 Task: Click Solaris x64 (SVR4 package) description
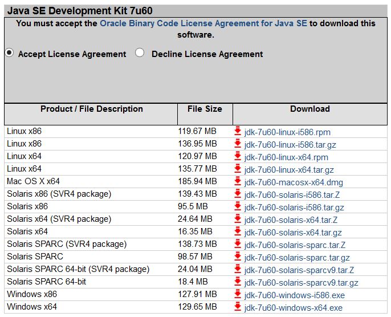(x=59, y=219)
